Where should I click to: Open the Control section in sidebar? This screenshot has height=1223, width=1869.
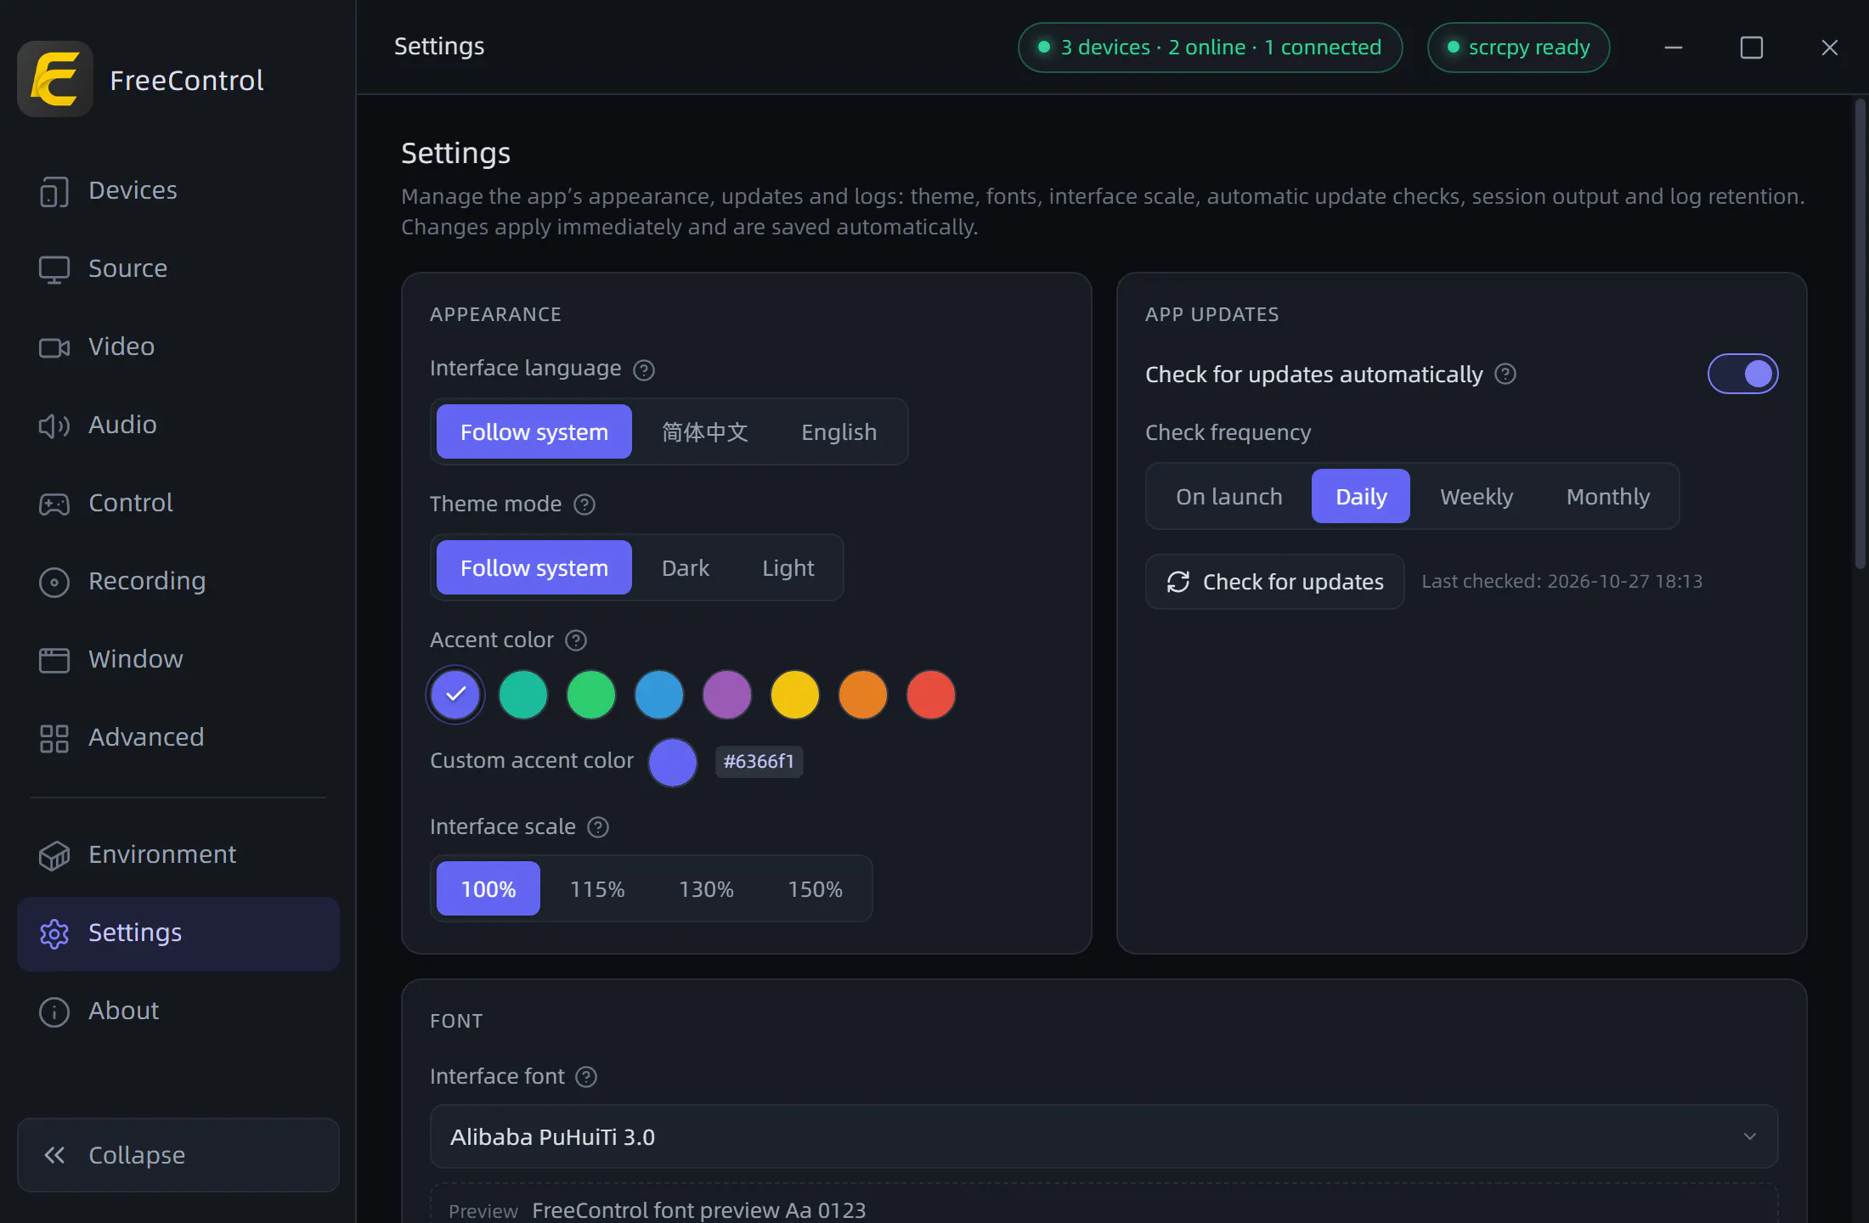point(178,503)
